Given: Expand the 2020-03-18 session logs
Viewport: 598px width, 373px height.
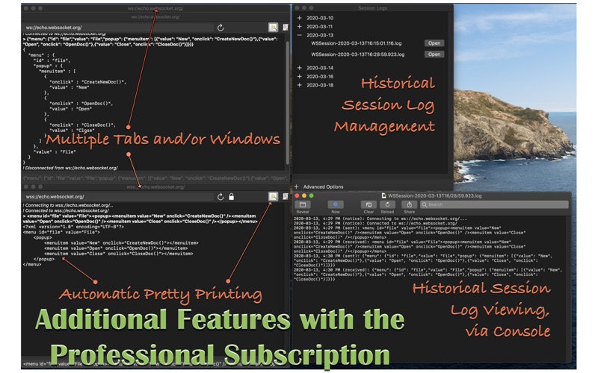Looking at the screenshot, I should pyautogui.click(x=300, y=85).
